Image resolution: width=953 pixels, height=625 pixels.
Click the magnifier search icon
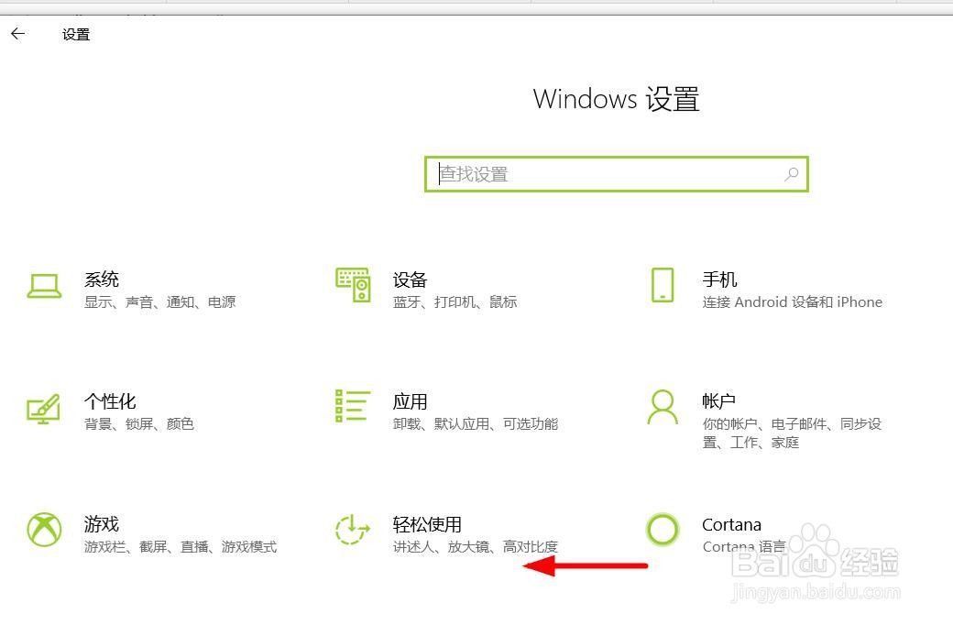coord(792,174)
